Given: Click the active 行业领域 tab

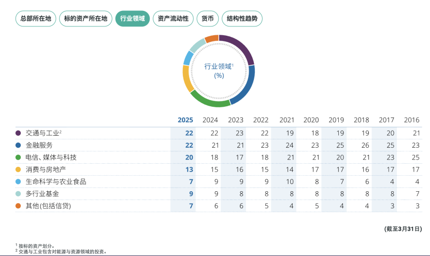Looking at the screenshot, I should pos(132,19).
